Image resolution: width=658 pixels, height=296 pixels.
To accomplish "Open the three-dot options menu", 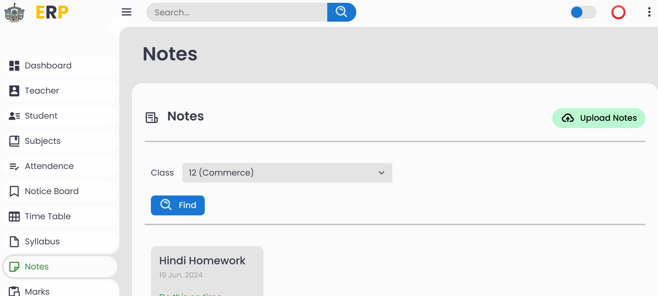I will (649, 12).
